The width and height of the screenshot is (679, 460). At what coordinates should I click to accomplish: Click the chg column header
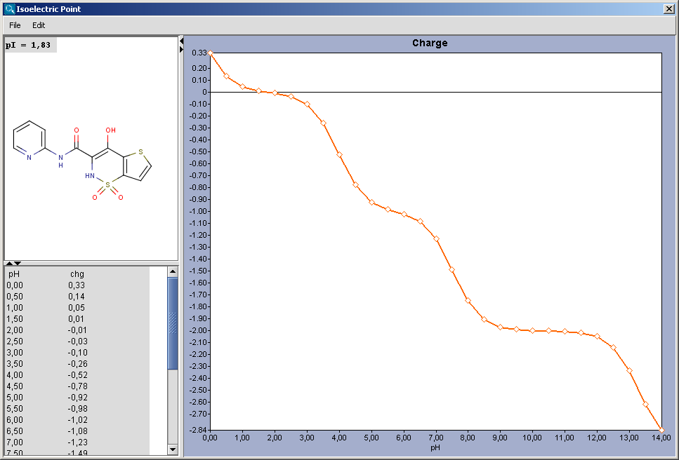point(76,273)
